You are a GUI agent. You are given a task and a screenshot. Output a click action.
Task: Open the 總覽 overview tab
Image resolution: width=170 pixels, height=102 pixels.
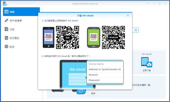pos(21,12)
